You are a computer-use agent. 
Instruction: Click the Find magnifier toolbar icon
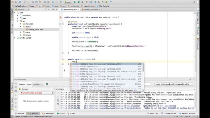[45, 2]
